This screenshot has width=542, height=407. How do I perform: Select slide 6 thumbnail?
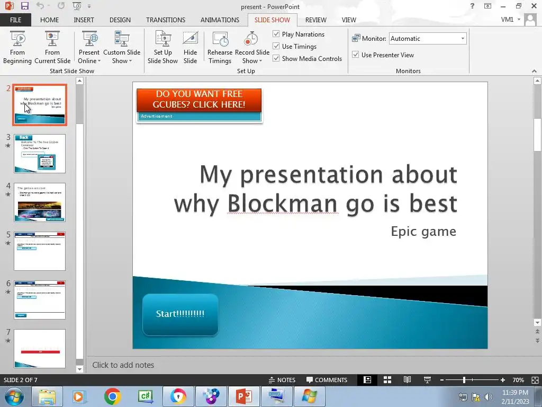pyautogui.click(x=40, y=300)
